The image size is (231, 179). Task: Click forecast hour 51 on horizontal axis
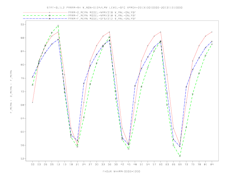pyautogui.click(x=141, y=164)
